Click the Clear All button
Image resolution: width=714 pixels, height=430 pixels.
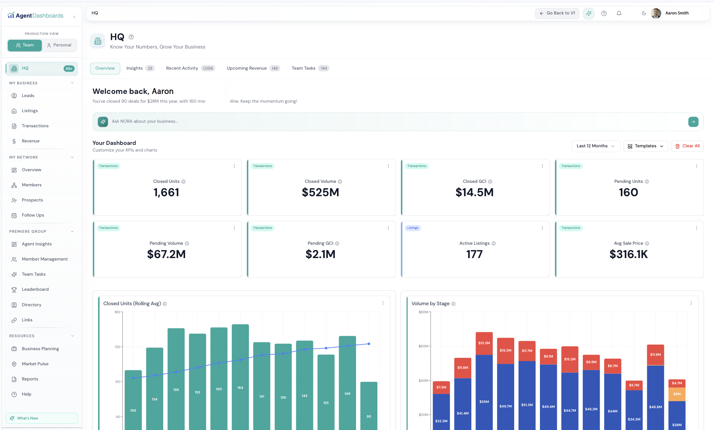pyautogui.click(x=687, y=146)
